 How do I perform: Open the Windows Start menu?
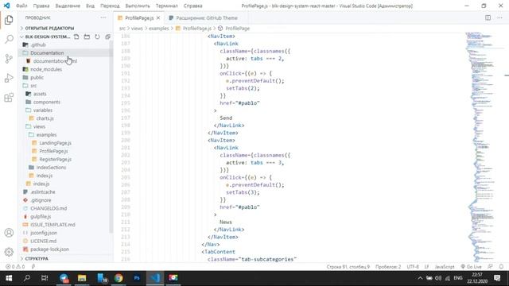[x=9, y=278]
